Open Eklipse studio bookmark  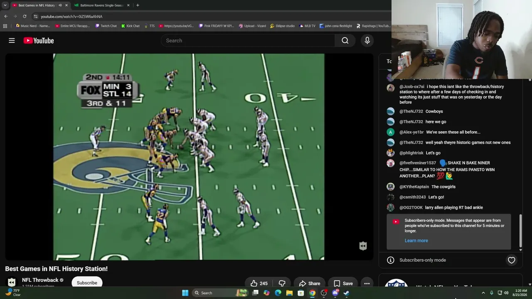[282, 26]
